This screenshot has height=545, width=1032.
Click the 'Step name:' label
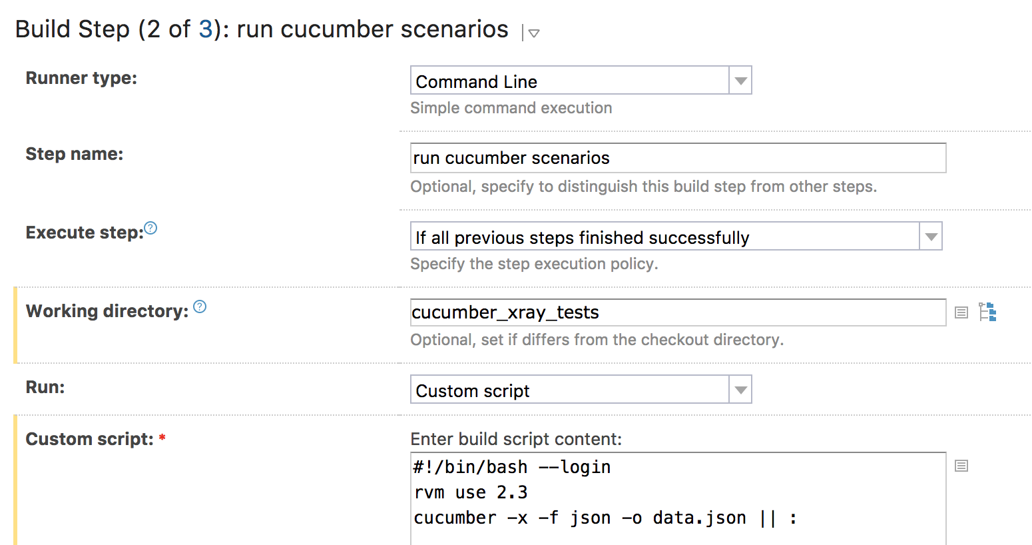(75, 154)
